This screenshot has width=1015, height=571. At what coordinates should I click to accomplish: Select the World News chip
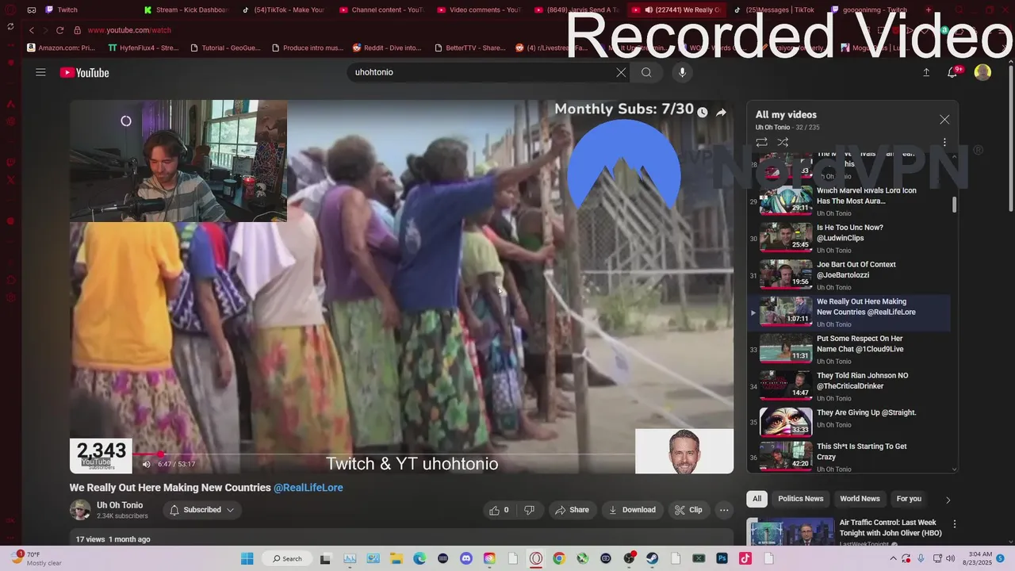pyautogui.click(x=860, y=499)
